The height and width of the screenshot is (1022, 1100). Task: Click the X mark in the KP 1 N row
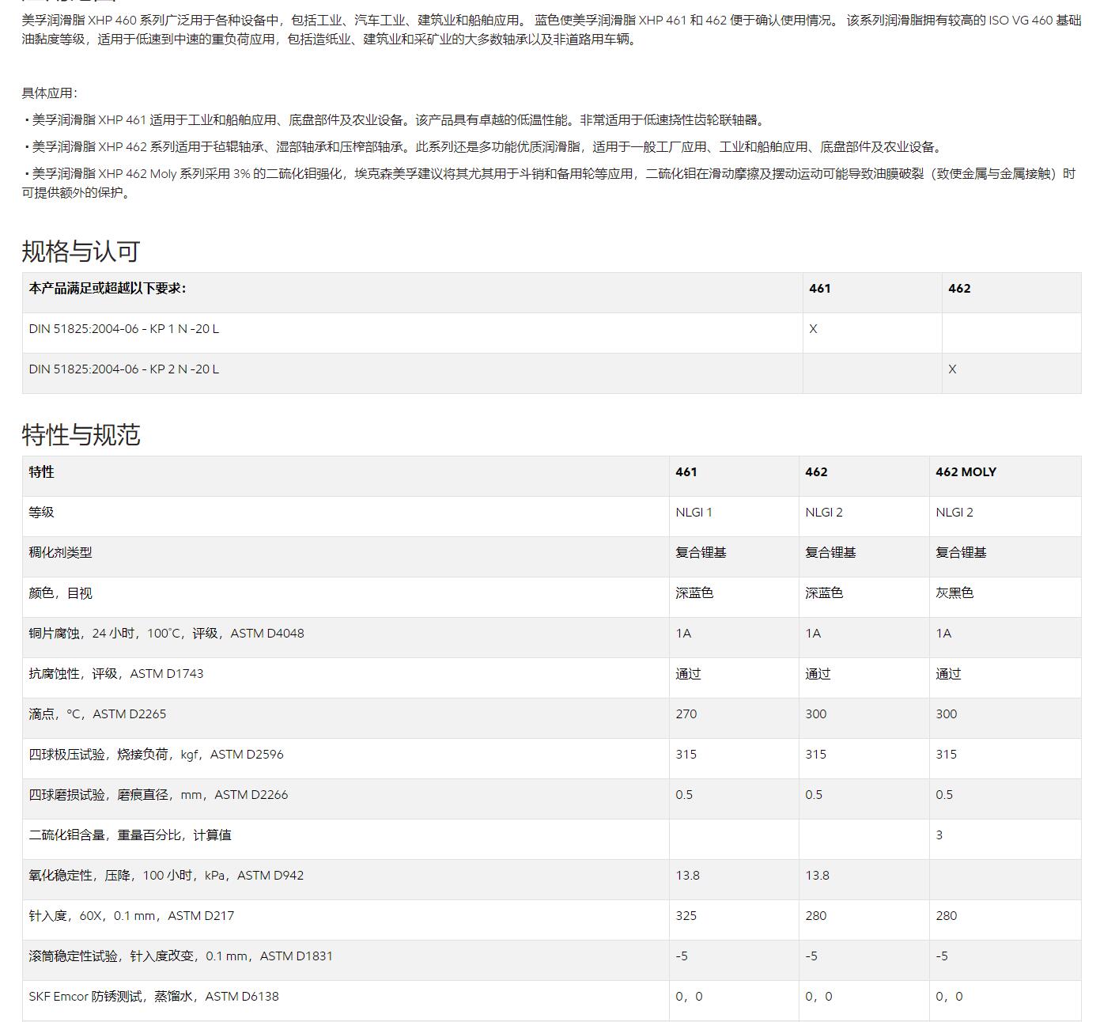[813, 329]
